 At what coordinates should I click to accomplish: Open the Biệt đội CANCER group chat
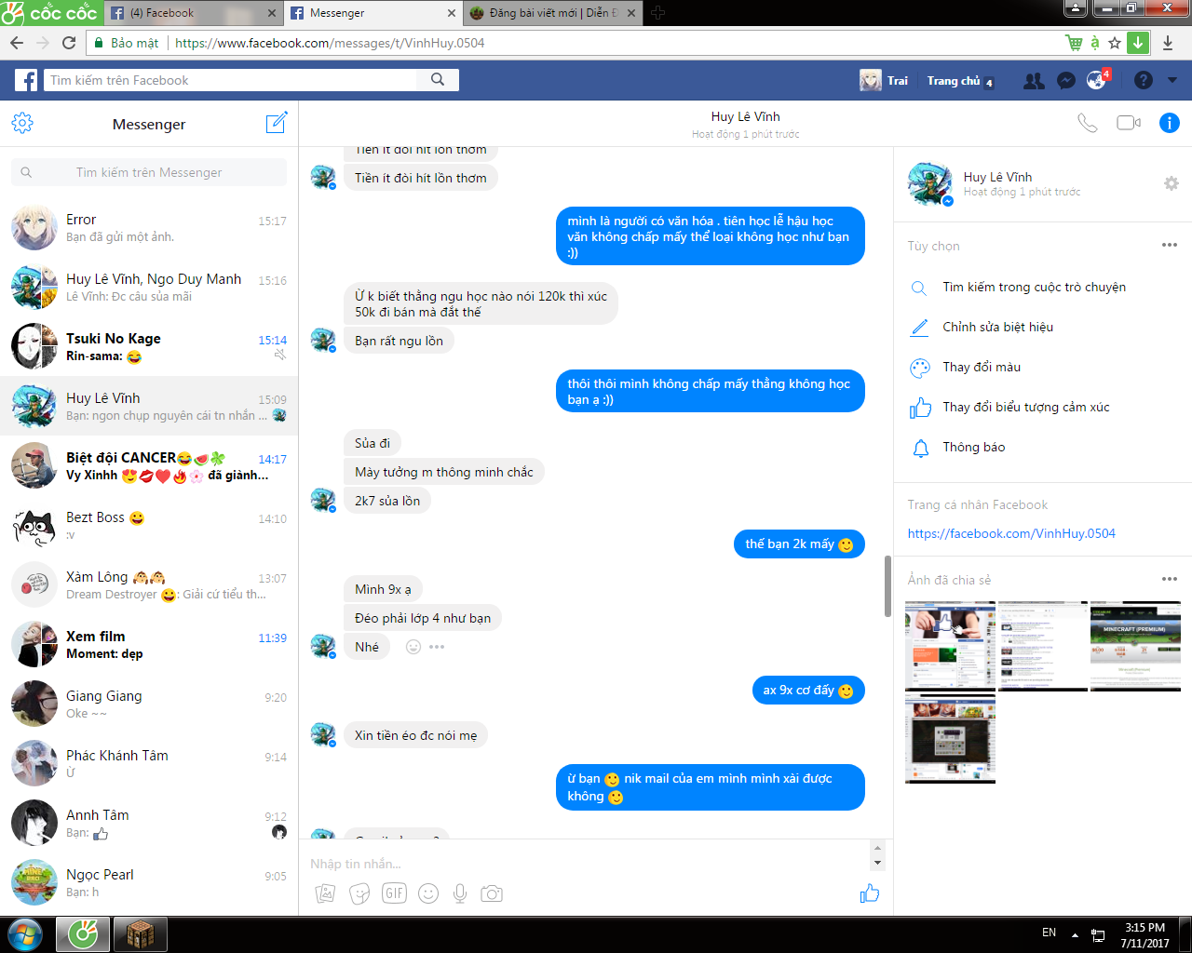149,465
